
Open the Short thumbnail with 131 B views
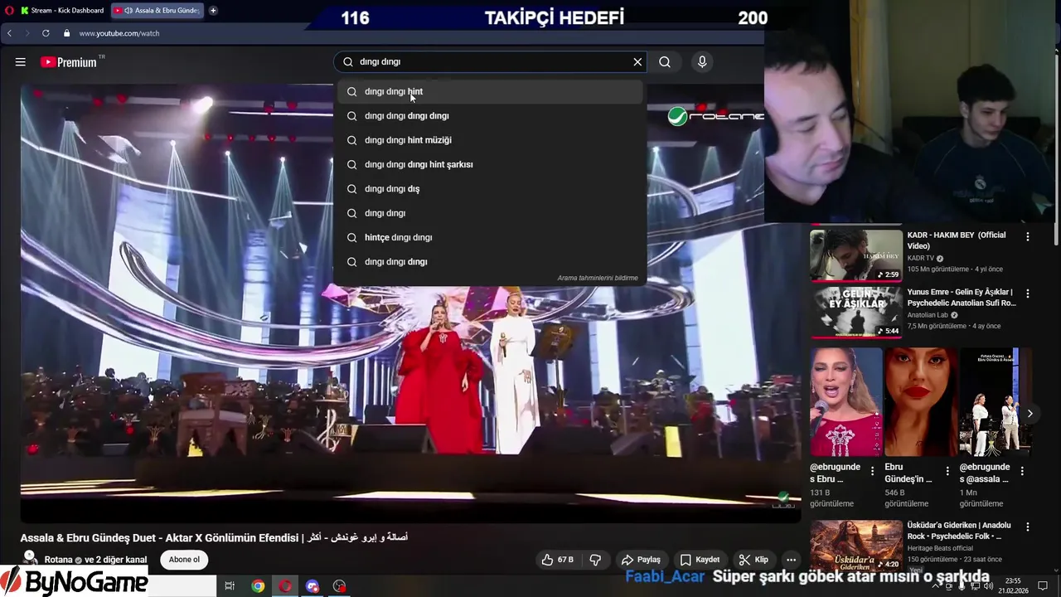[845, 402]
